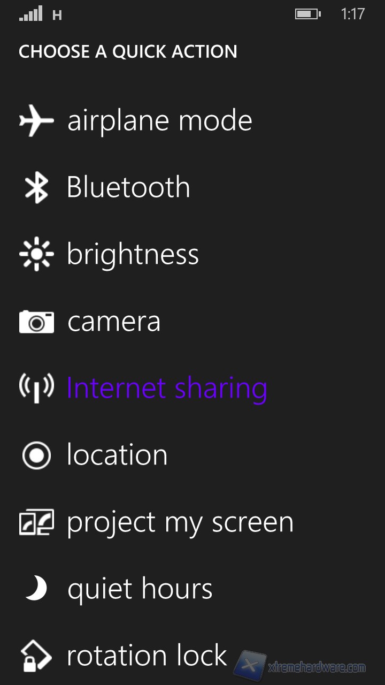Tap the quiet hours moon icon
385x685 pixels.
tap(36, 589)
